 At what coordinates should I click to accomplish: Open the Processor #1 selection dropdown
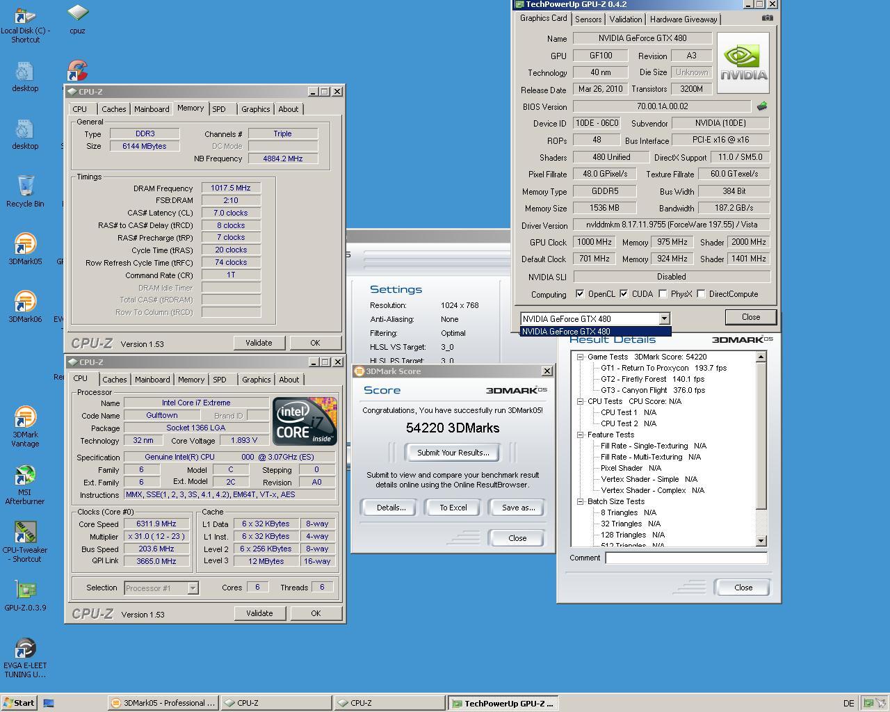(193, 588)
